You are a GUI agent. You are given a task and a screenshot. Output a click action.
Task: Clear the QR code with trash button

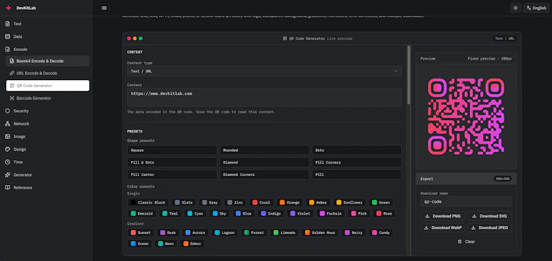(466, 242)
